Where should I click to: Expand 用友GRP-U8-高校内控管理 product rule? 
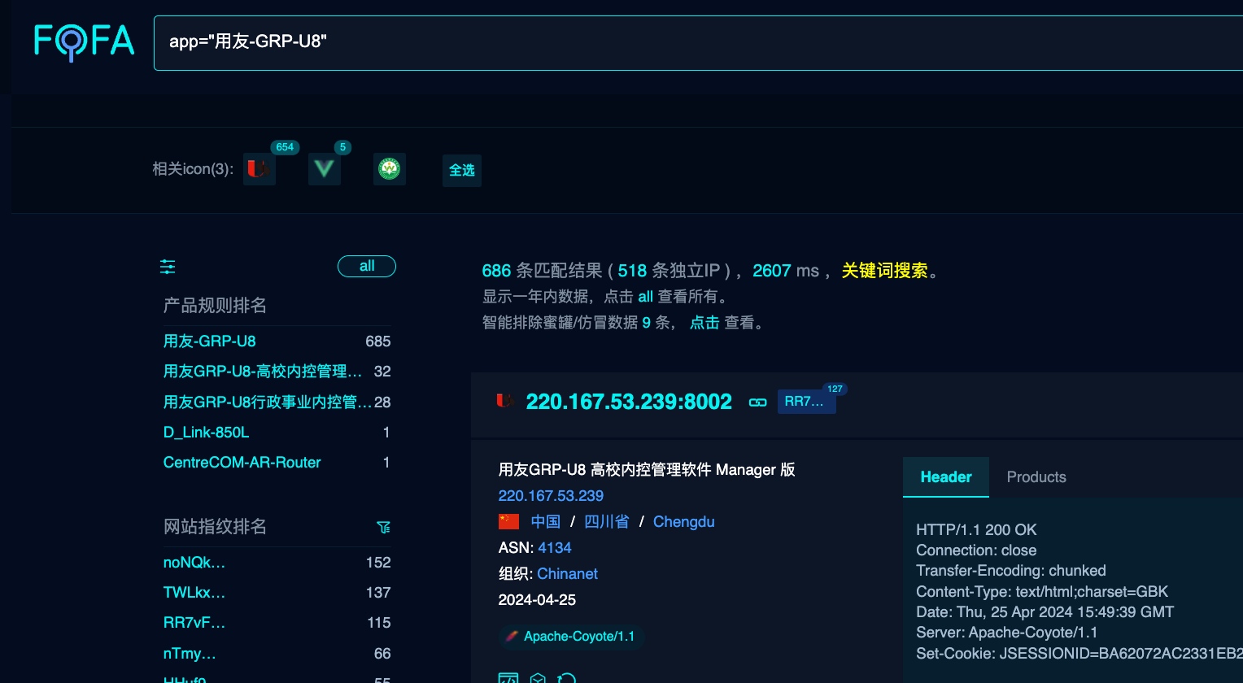tap(262, 372)
